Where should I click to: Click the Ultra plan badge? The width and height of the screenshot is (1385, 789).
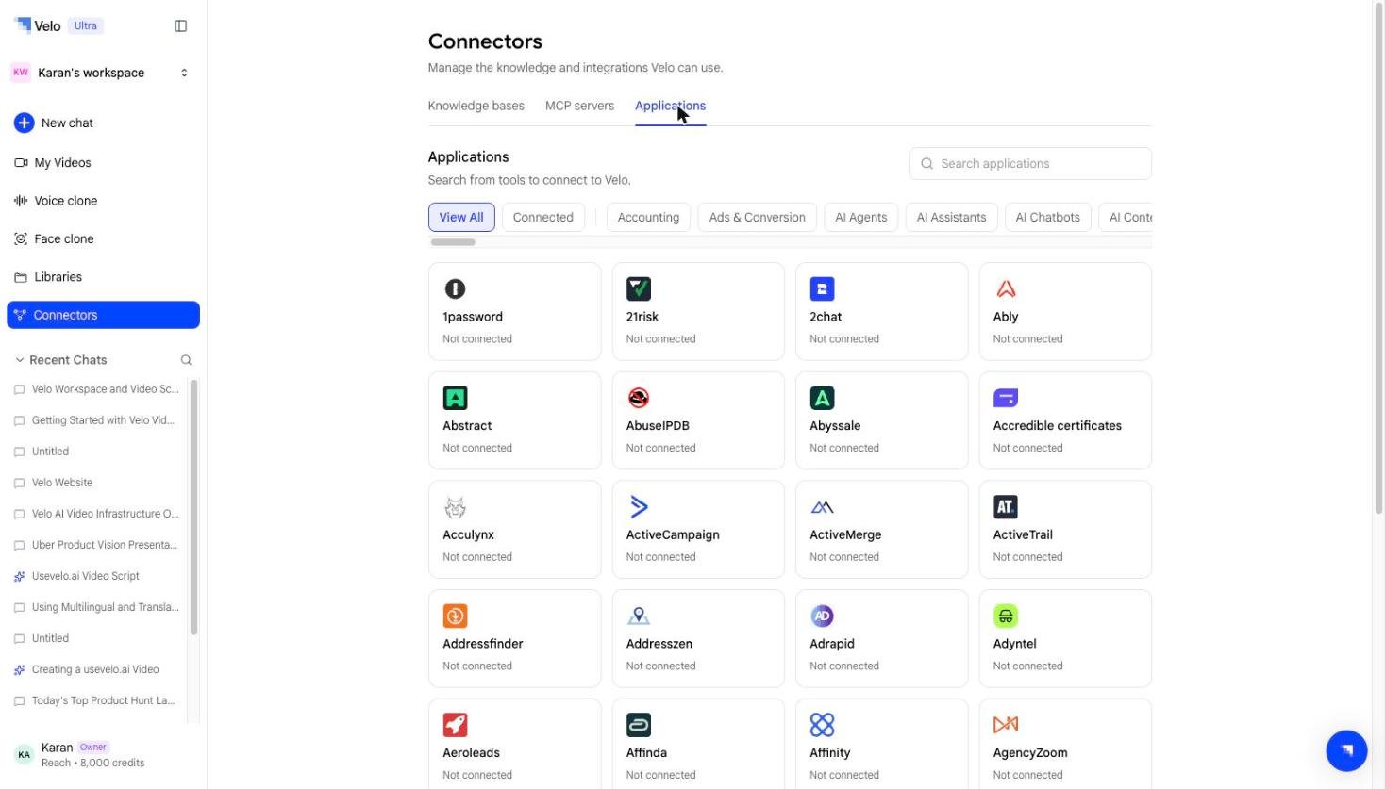pos(86,25)
